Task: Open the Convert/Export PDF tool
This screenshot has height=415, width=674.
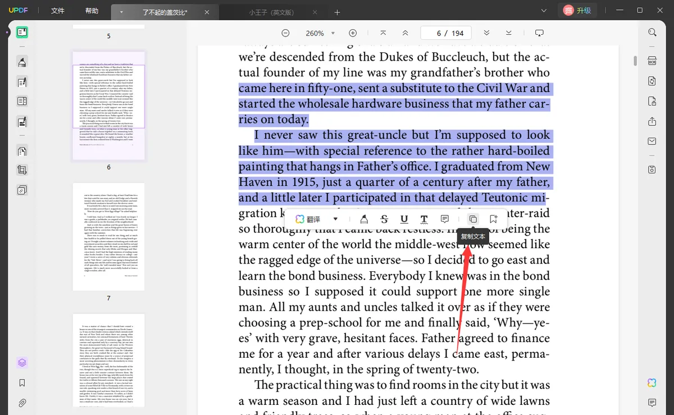Action: pyautogui.click(x=652, y=81)
